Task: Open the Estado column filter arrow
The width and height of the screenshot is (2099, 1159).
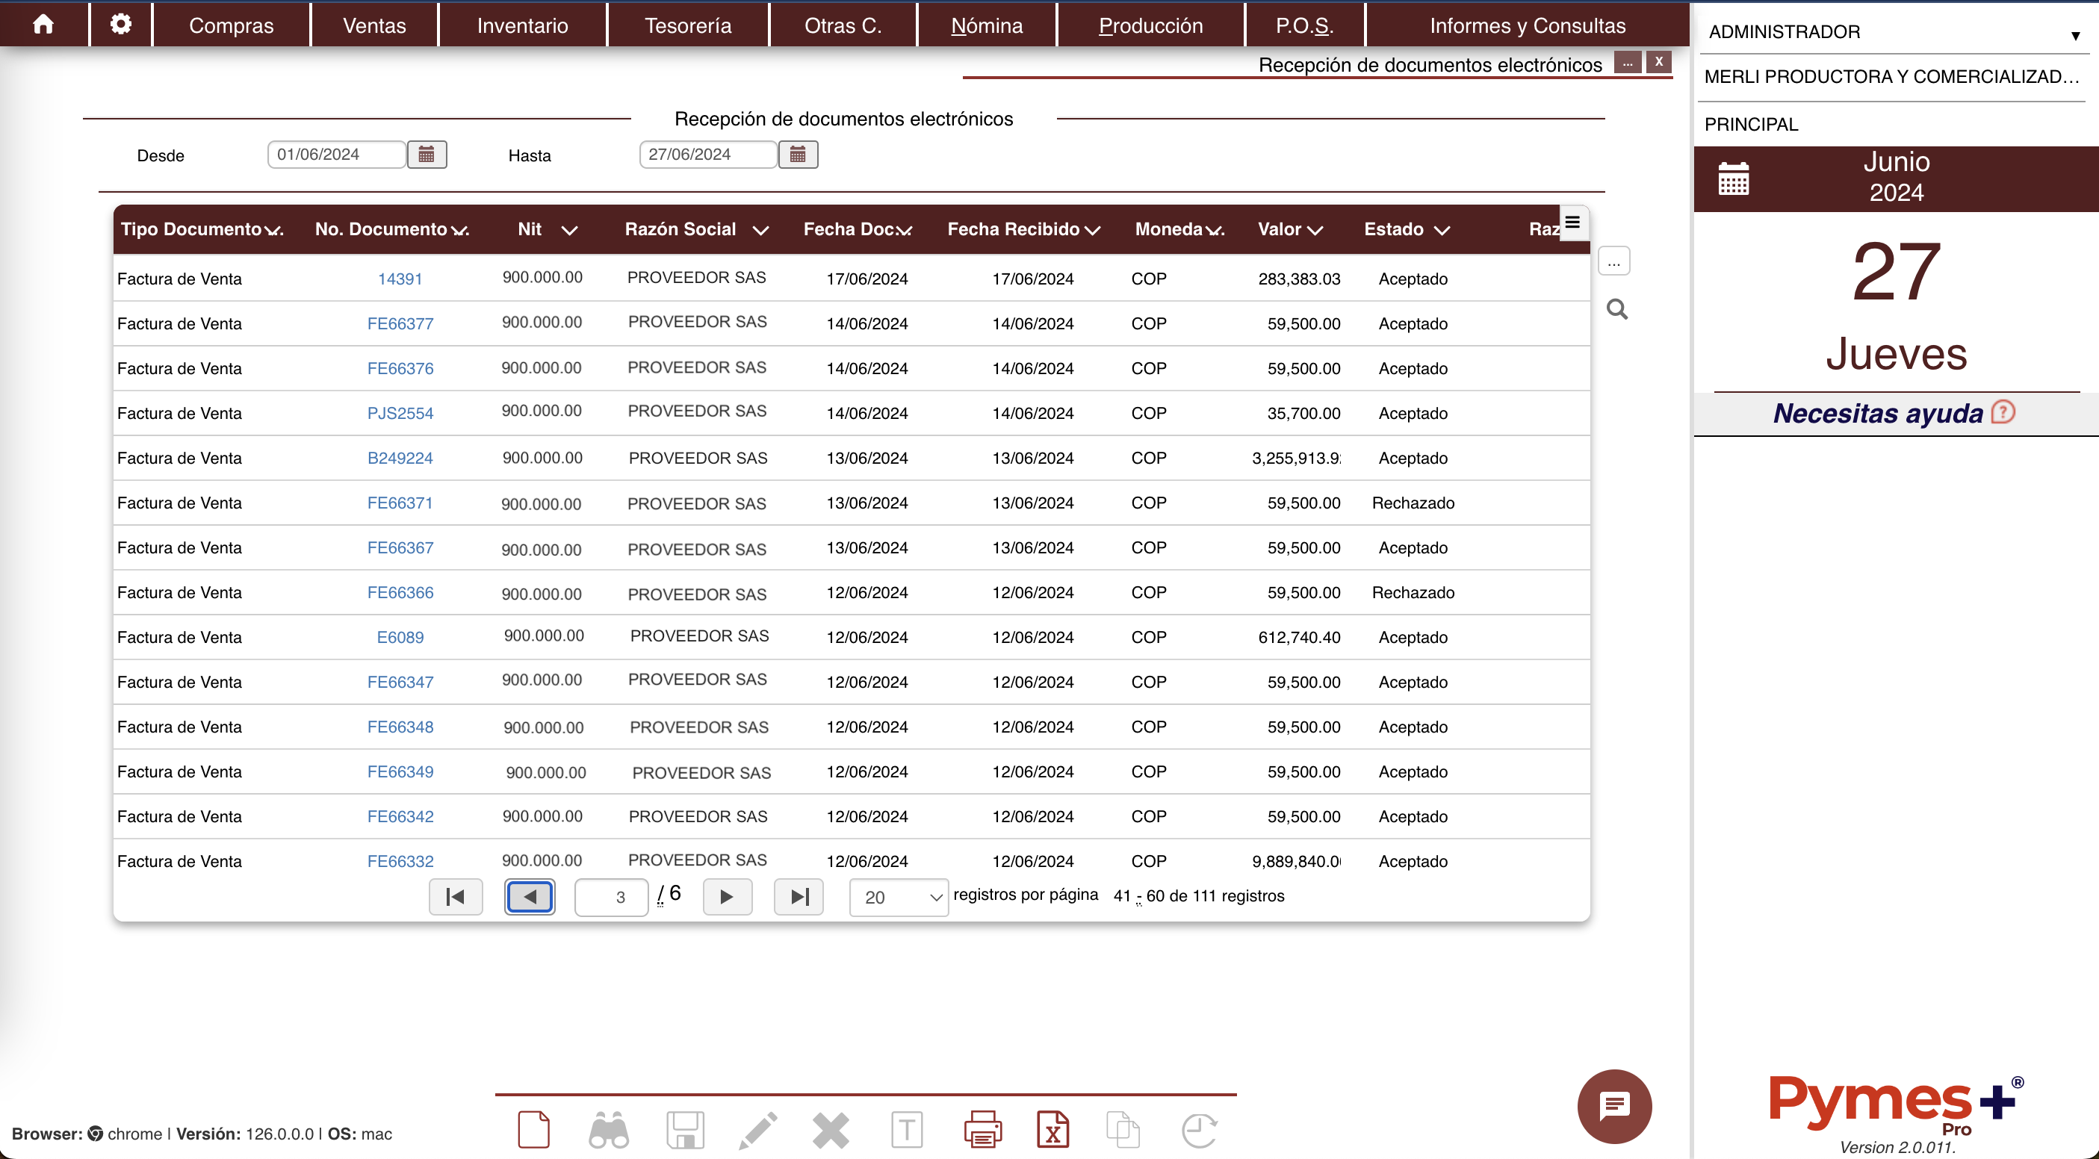Action: [x=1442, y=231]
